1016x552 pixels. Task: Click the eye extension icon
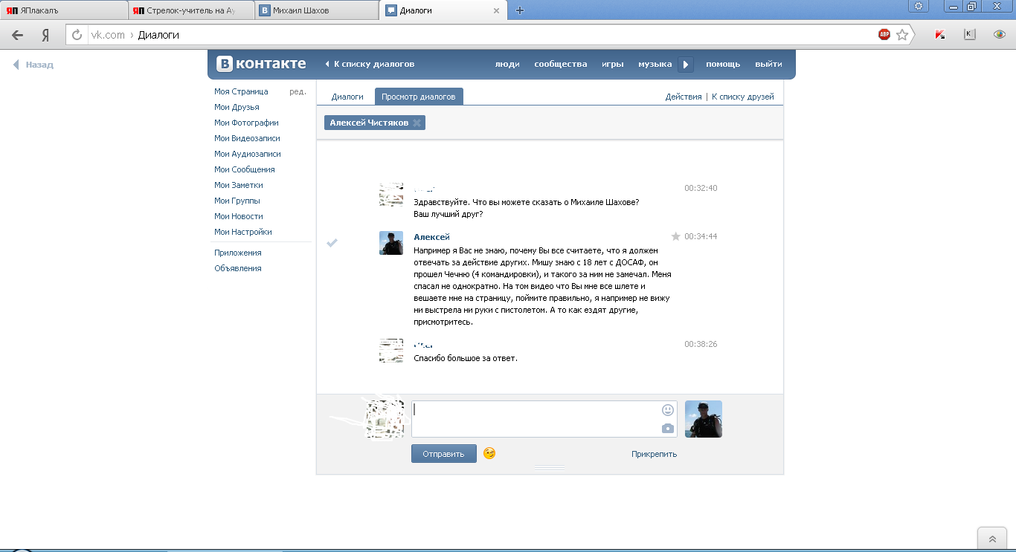click(1000, 34)
